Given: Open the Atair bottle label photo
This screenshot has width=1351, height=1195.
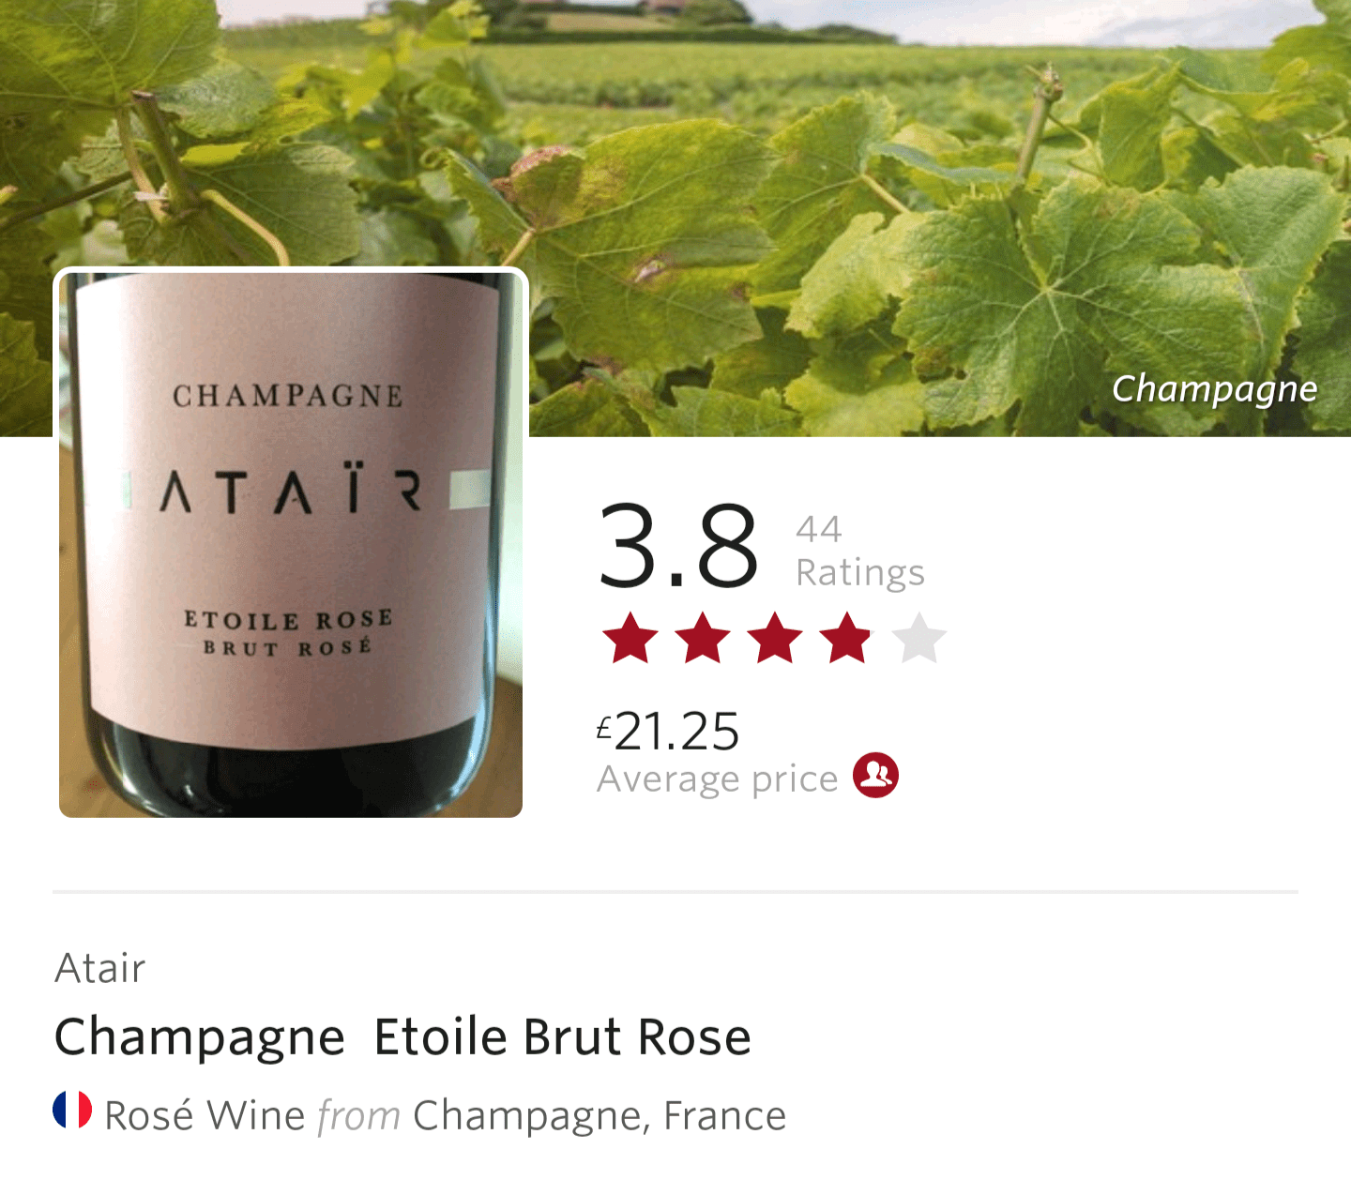Looking at the screenshot, I should pos(291,543).
